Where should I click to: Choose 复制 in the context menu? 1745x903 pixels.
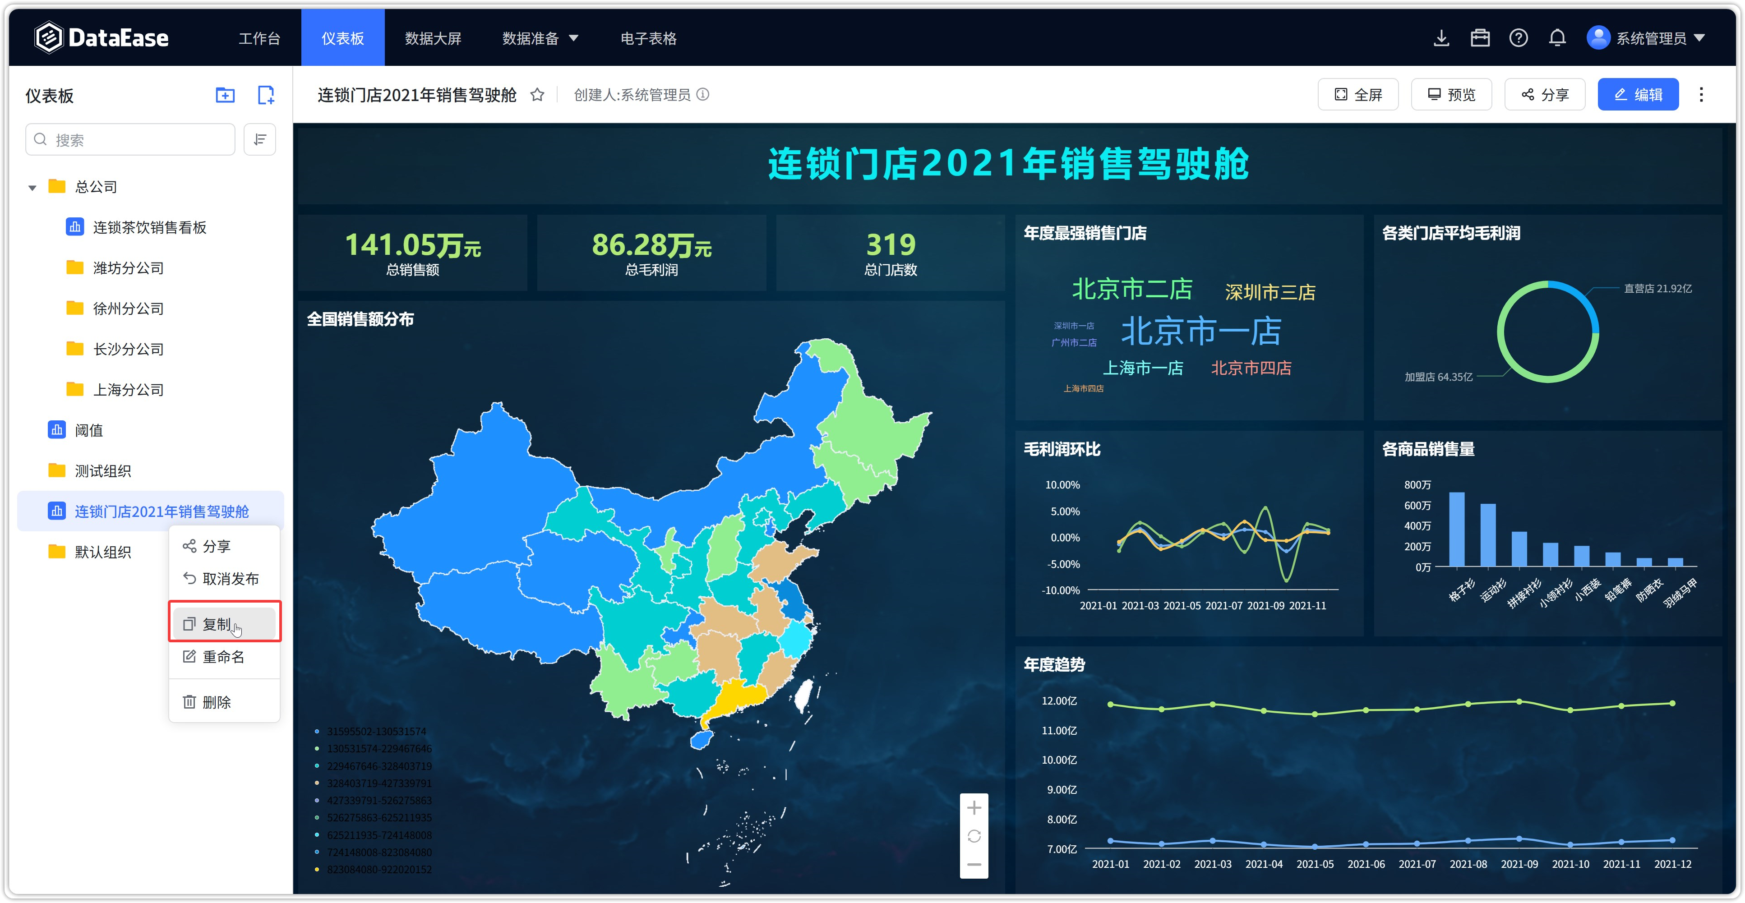(x=224, y=624)
